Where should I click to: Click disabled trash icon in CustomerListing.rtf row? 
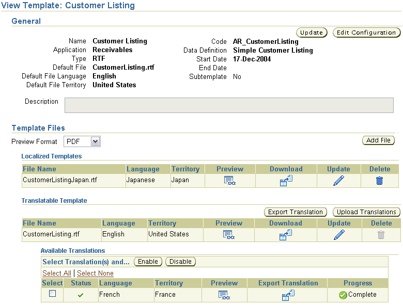click(381, 235)
